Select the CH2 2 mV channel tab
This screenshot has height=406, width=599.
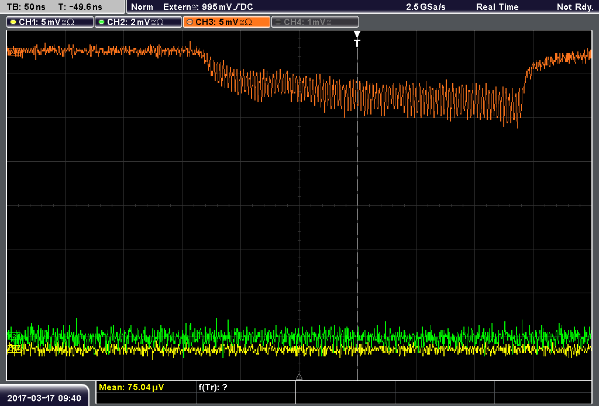138,22
